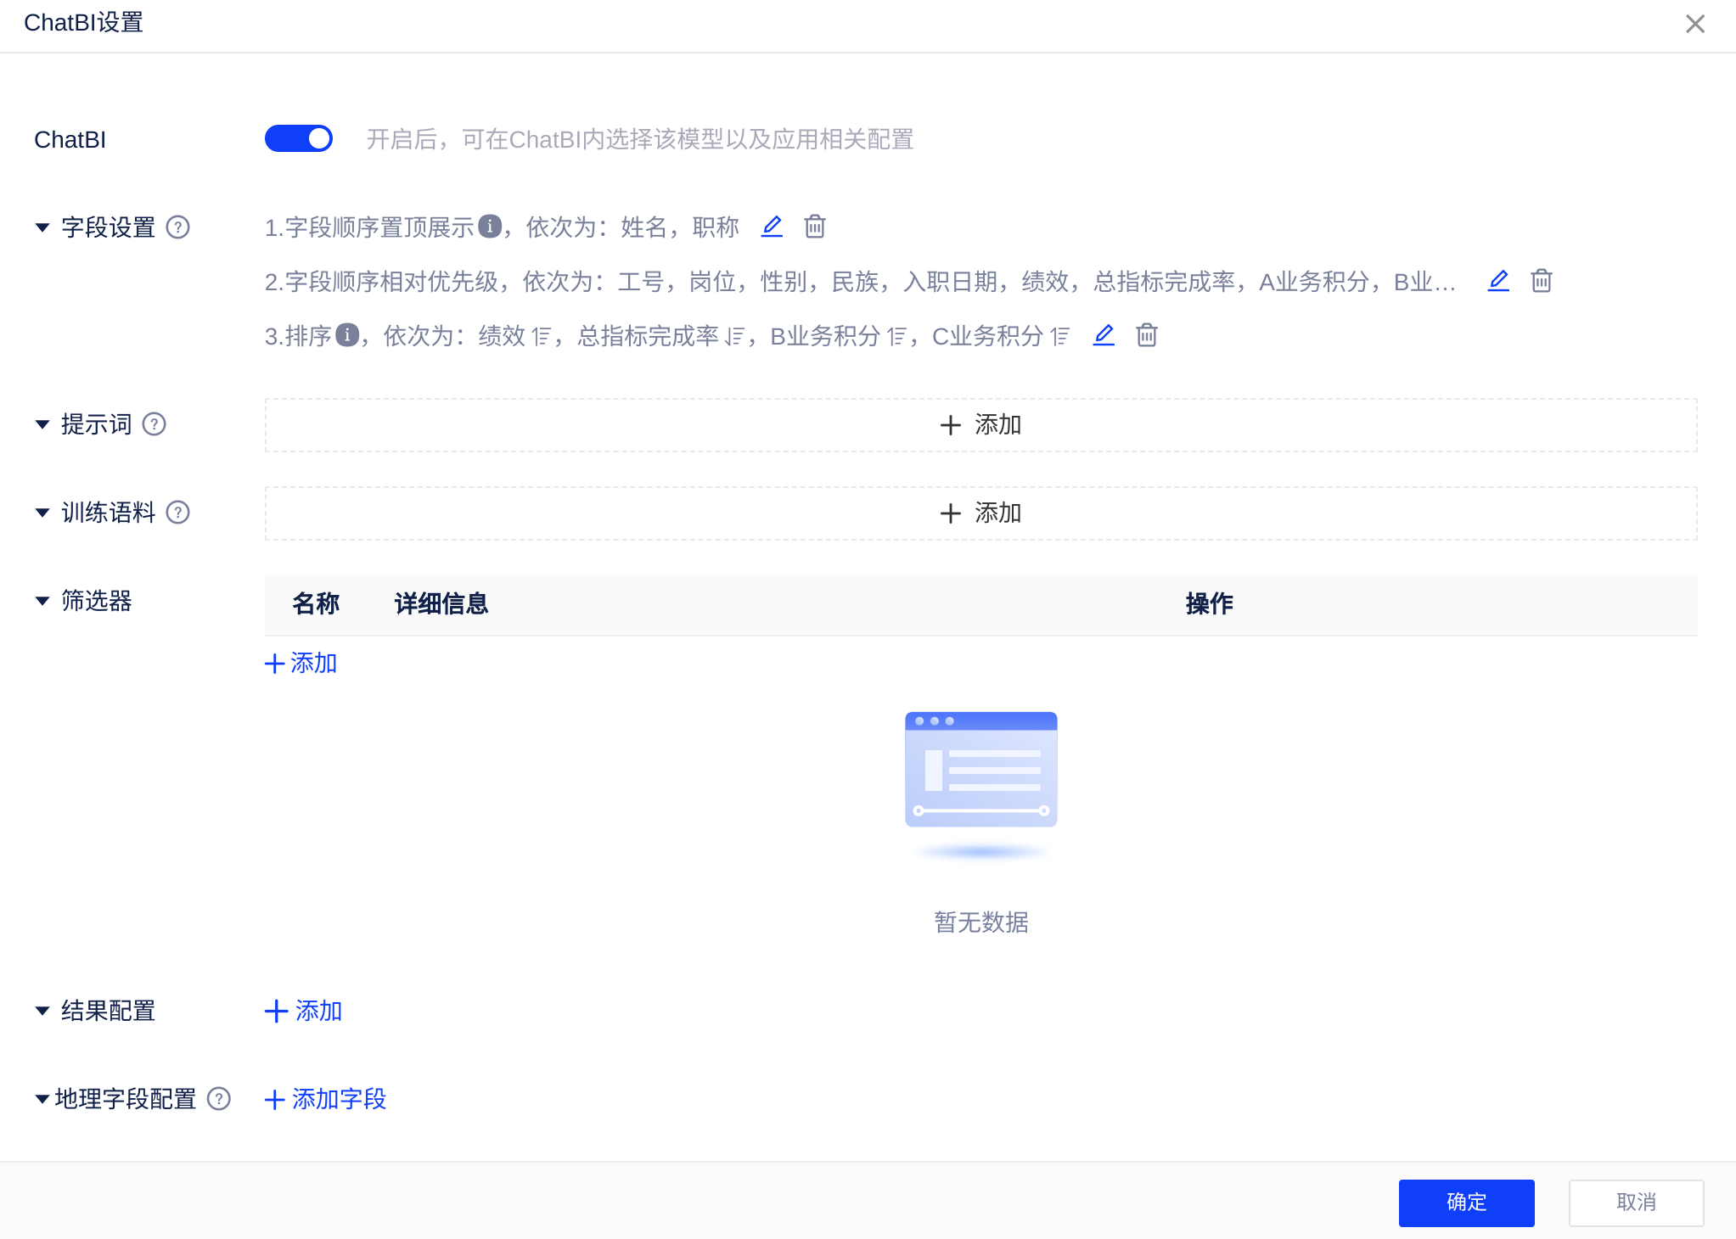Click info icon beside 排序
Image resolution: width=1736 pixels, height=1239 pixels.
(347, 335)
